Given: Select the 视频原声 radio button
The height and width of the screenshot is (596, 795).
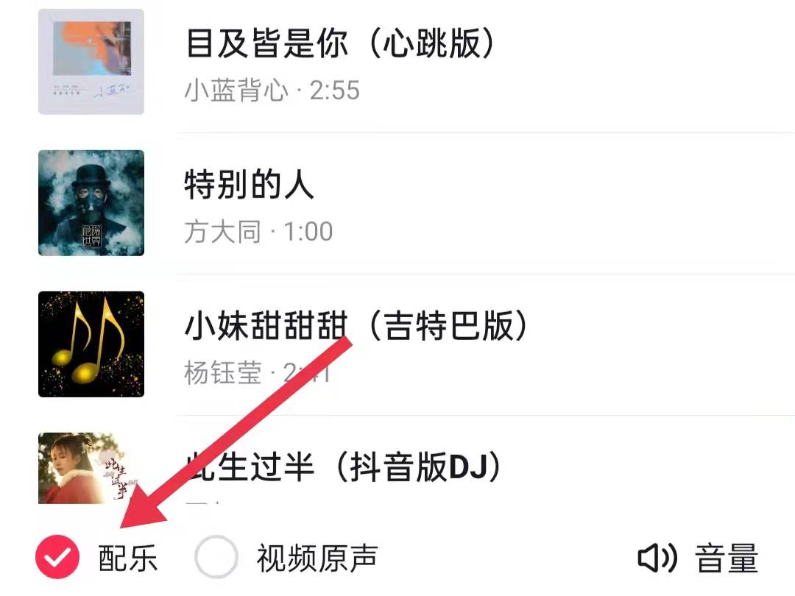Looking at the screenshot, I should 216,556.
